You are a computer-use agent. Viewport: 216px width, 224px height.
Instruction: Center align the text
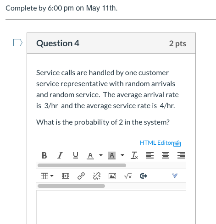[166, 155]
